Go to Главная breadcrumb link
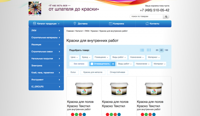 pos(70,31)
